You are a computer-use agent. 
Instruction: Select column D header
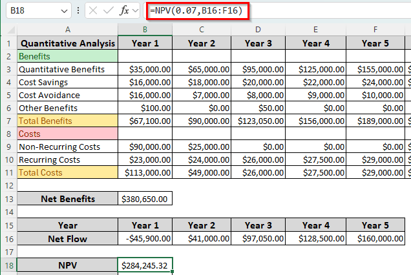point(258,30)
